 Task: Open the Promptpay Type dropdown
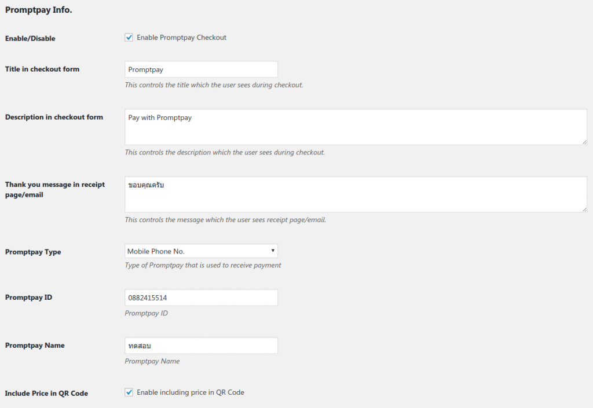201,251
